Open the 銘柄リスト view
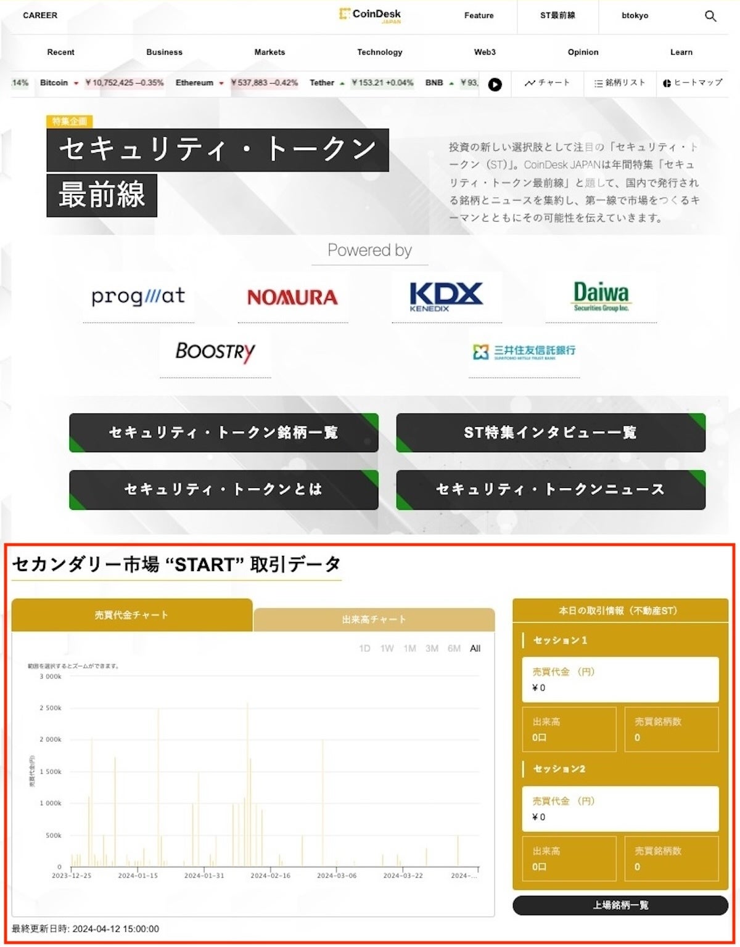 pos(620,83)
